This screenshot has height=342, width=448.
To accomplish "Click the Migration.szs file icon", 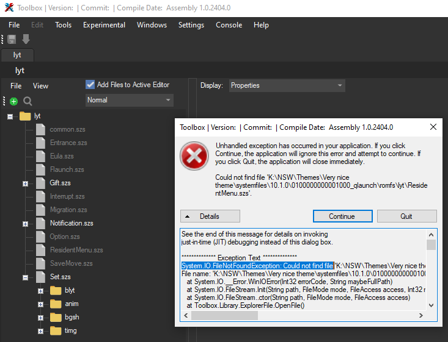I will (40, 210).
